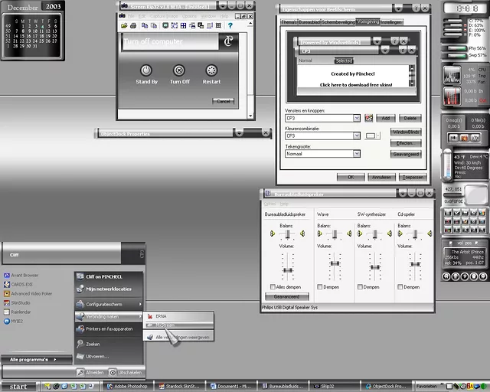Click the Toepassen button
The height and width of the screenshot is (392, 490).
point(413,177)
